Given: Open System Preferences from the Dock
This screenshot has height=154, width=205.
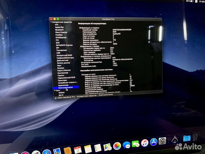Looking at the screenshot, I should (162, 141).
